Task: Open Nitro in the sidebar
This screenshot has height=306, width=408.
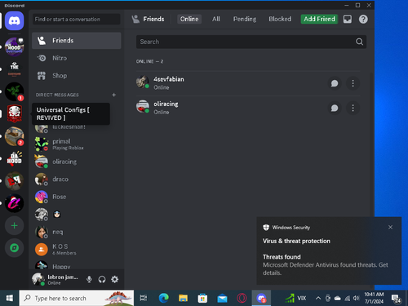Action: tap(77, 58)
